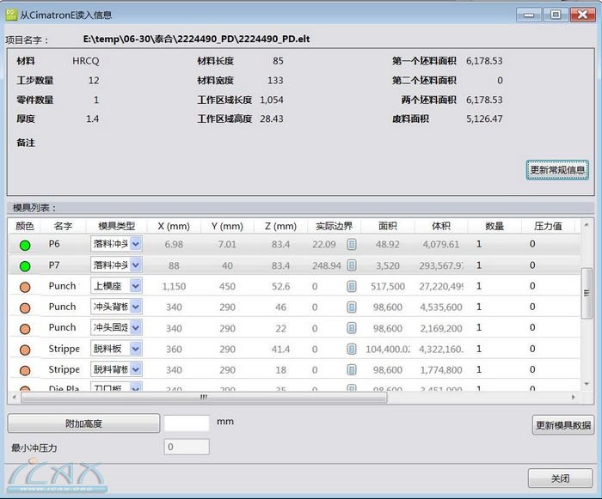This screenshot has height=499, width=602.
Task: Open the die type dropdown for P6
Action: click(135, 245)
